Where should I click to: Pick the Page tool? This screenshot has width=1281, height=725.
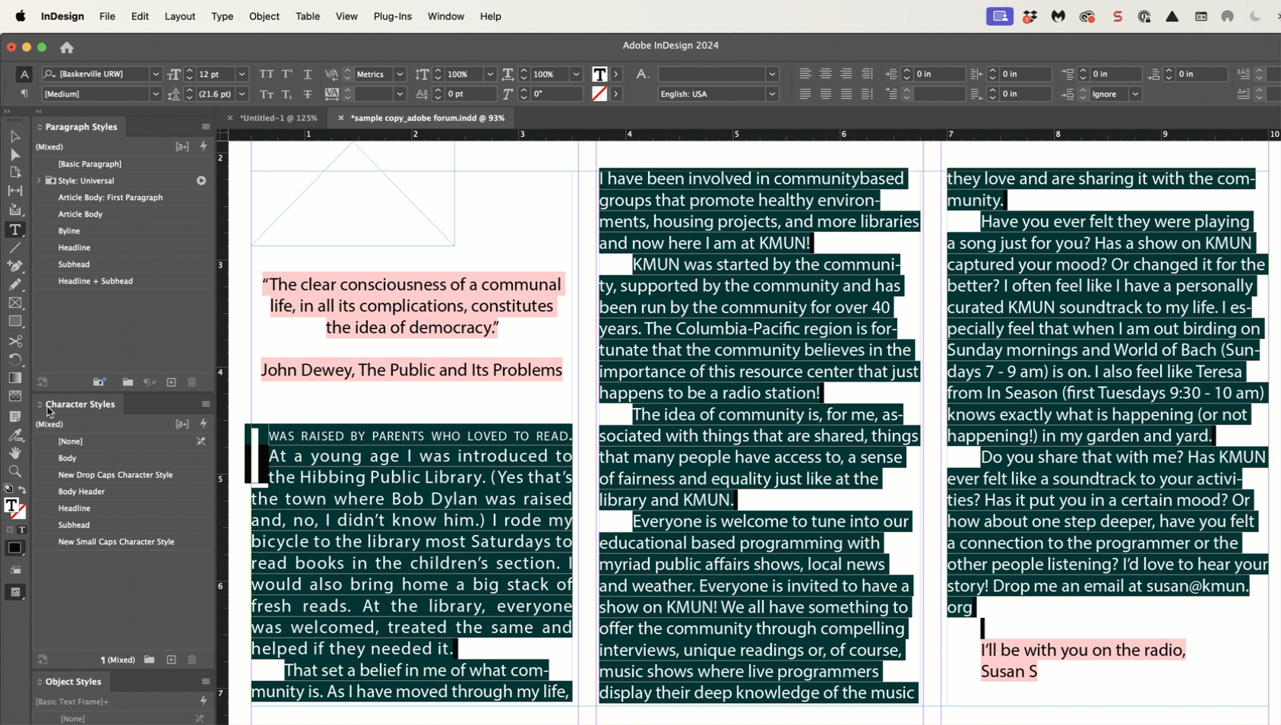[14, 173]
